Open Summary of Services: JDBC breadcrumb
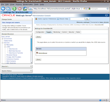Viewport: 110px width, 102px height. click(65, 25)
